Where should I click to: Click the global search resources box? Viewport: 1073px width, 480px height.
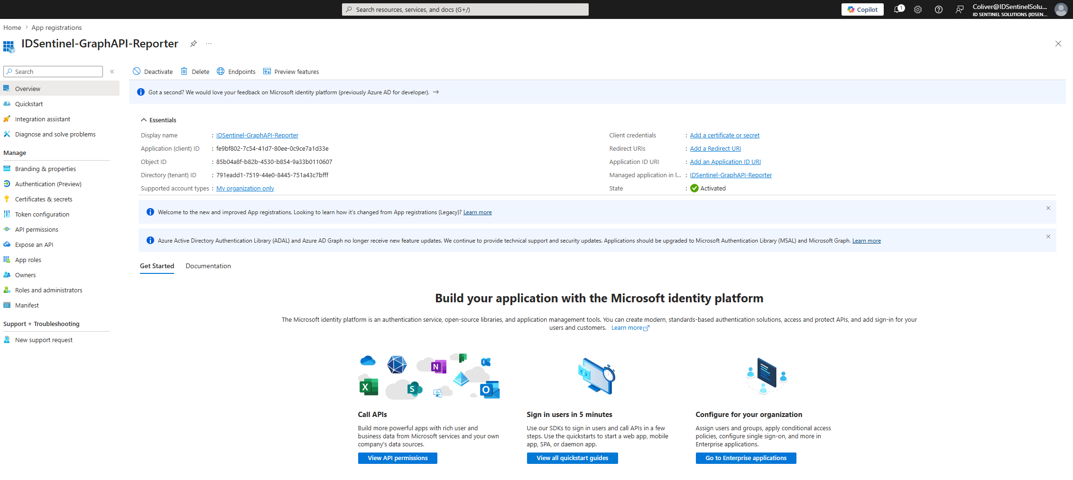click(465, 9)
